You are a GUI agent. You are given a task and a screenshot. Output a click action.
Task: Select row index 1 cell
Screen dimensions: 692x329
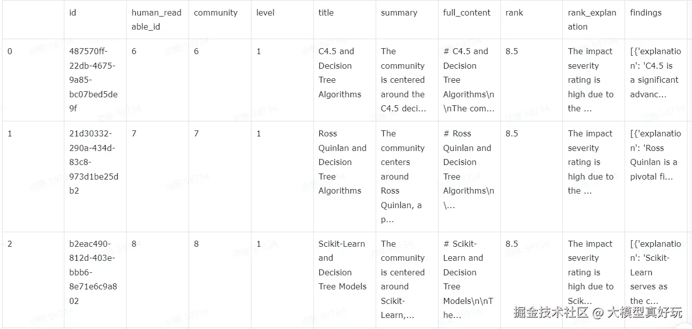pyautogui.click(x=33, y=177)
